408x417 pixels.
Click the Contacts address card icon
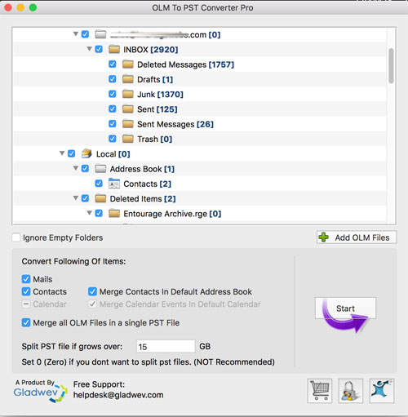pos(114,184)
